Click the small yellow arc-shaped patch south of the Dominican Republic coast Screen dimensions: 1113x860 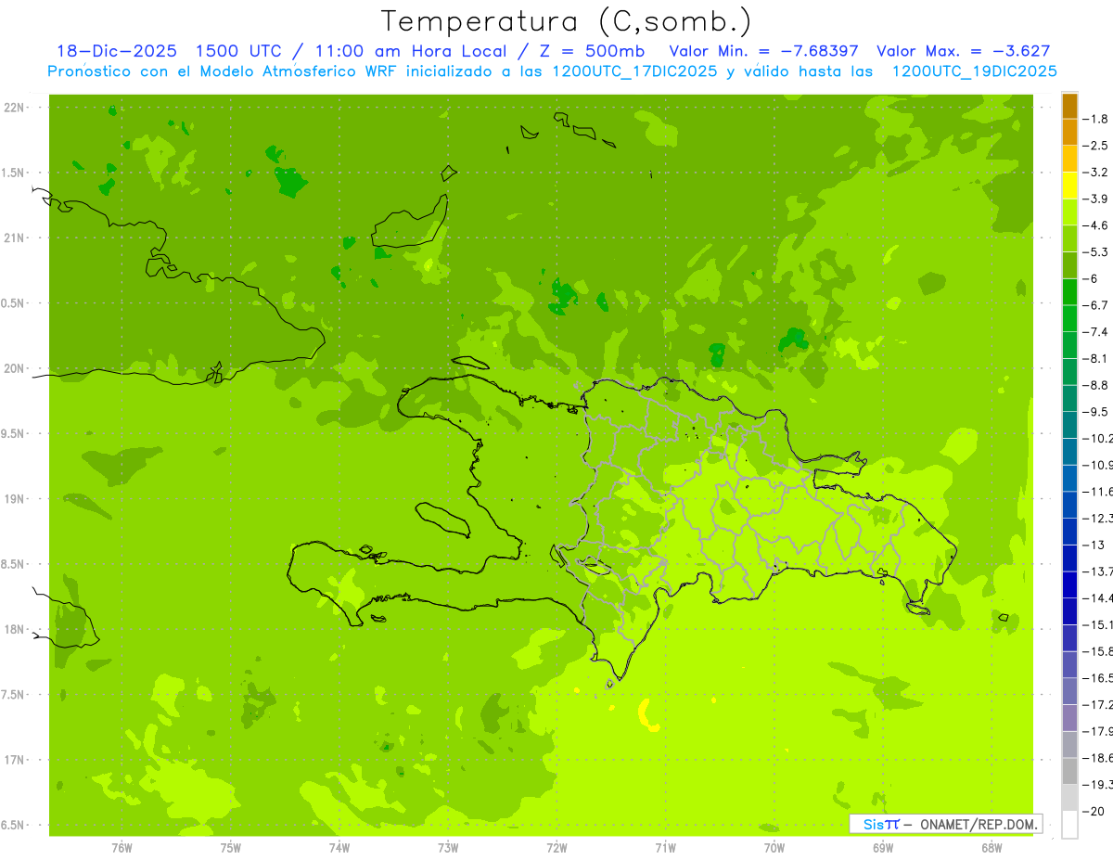tap(647, 717)
